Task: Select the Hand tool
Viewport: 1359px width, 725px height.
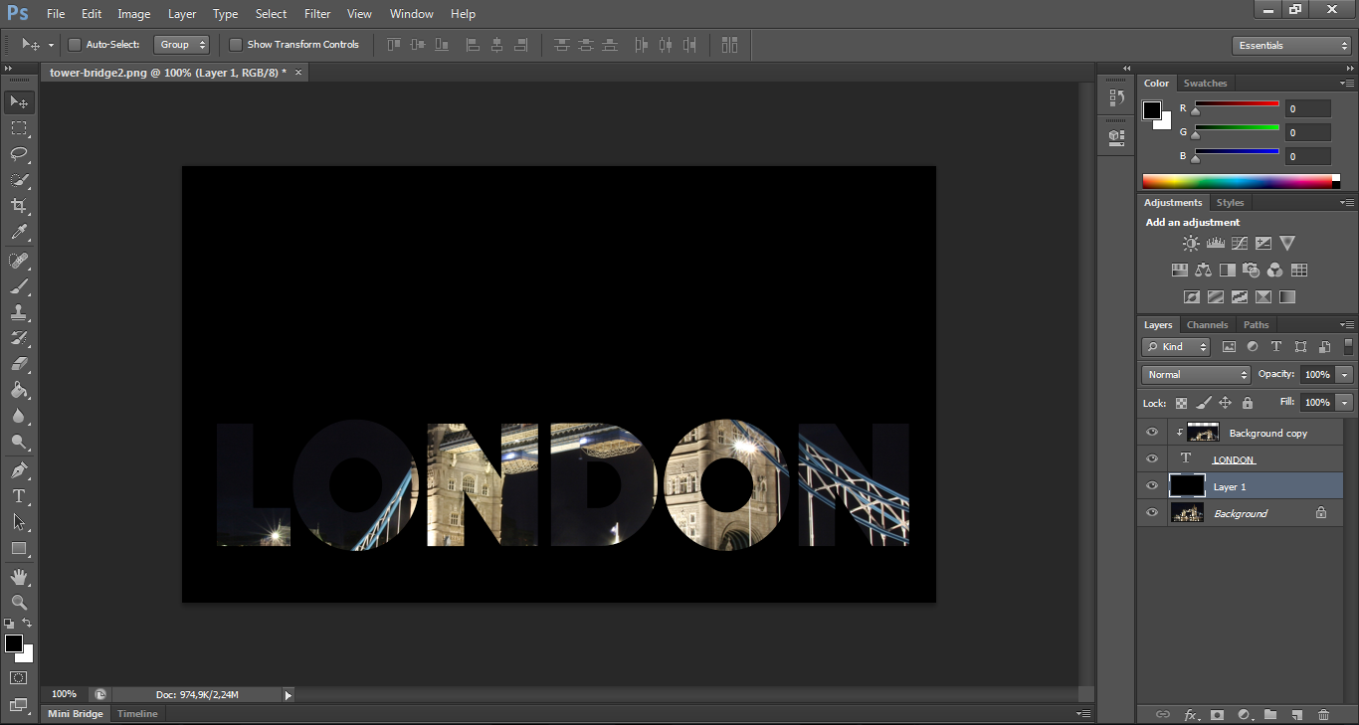Action: coord(19,577)
